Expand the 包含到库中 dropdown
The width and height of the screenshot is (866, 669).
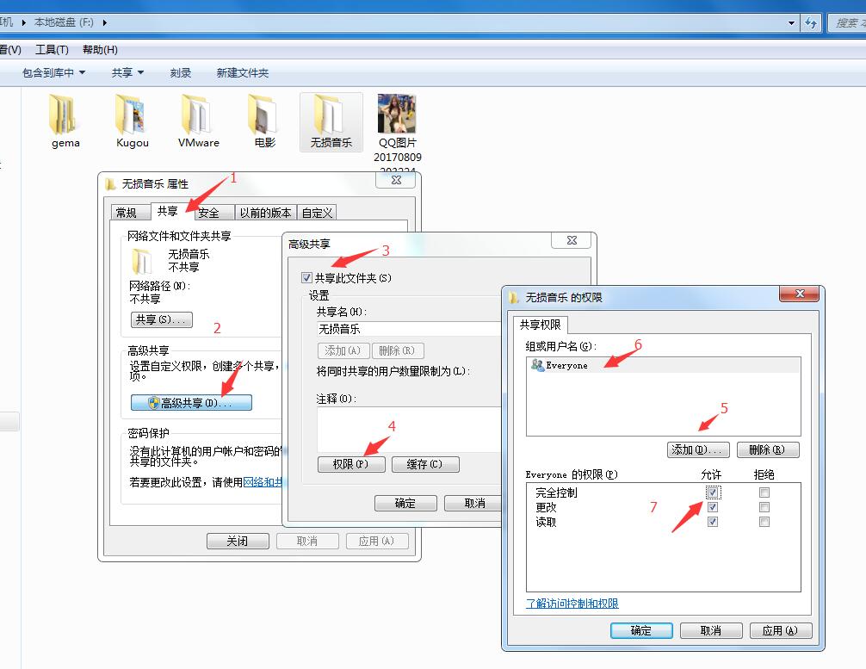52,72
